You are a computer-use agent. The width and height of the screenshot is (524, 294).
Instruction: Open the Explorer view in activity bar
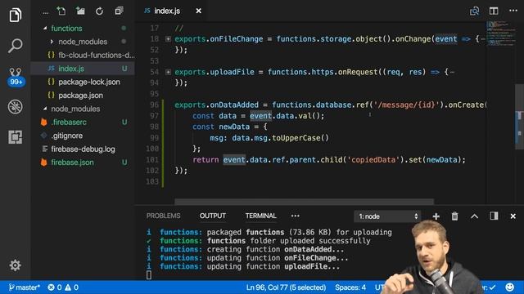pos(15,15)
